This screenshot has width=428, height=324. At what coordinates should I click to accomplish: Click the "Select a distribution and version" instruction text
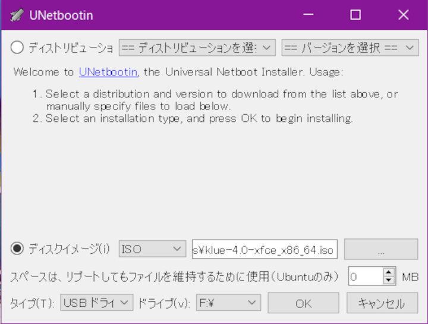click(221, 100)
